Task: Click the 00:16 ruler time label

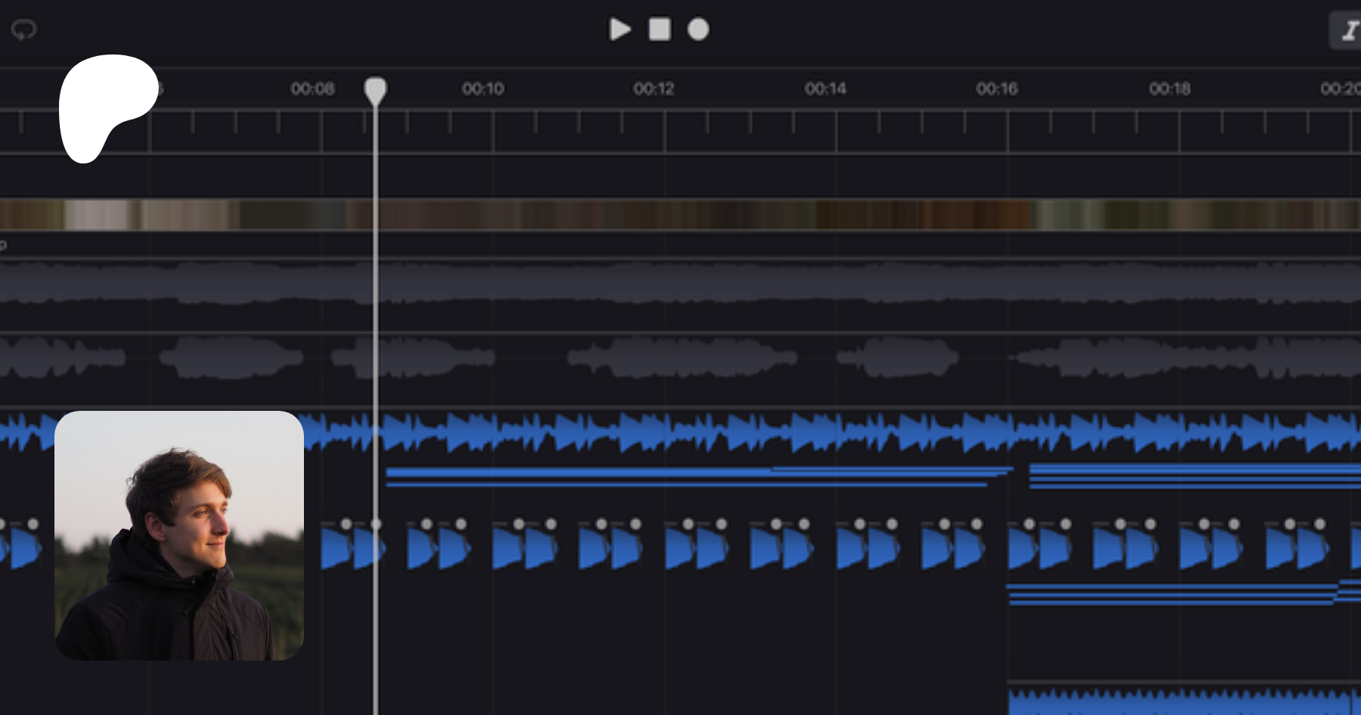Action: (997, 89)
